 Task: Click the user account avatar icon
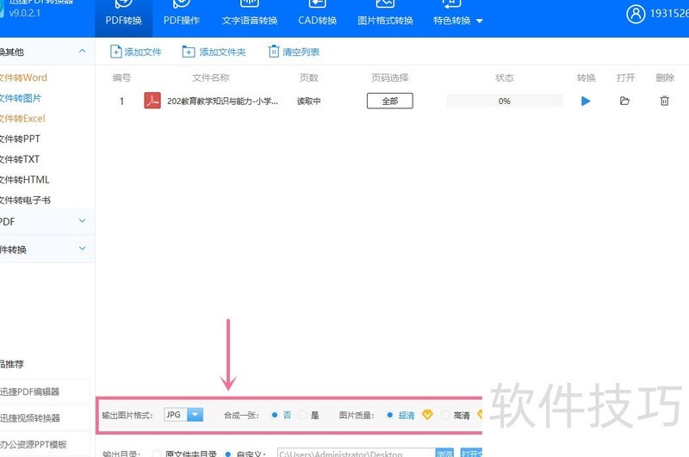coord(636,14)
